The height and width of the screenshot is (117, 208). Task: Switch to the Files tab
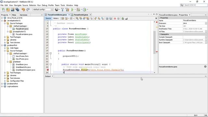[x=14, y=15]
